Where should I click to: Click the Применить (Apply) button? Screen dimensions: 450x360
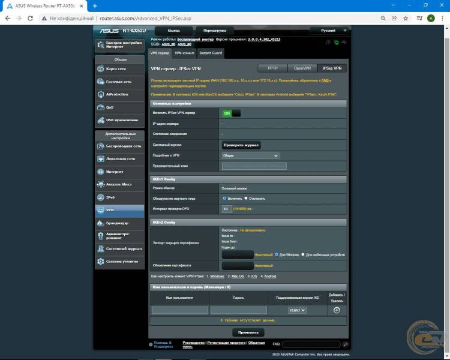pyautogui.click(x=248, y=332)
